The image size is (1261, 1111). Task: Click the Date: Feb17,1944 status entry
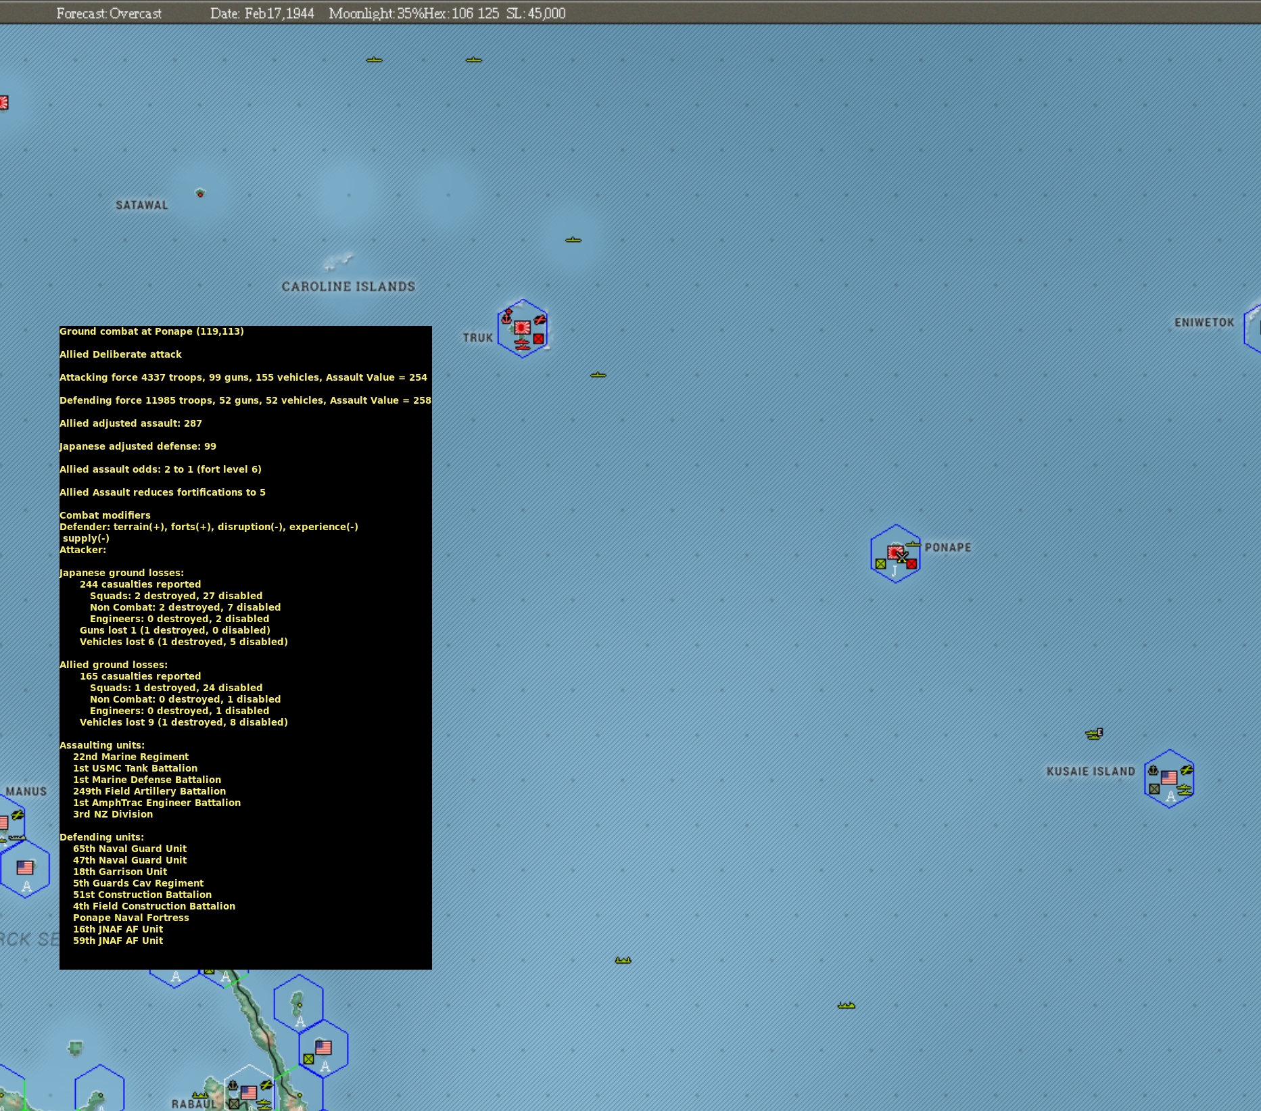(x=262, y=14)
